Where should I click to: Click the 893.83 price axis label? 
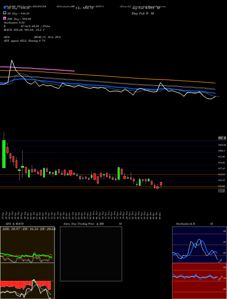click(x=222, y=180)
